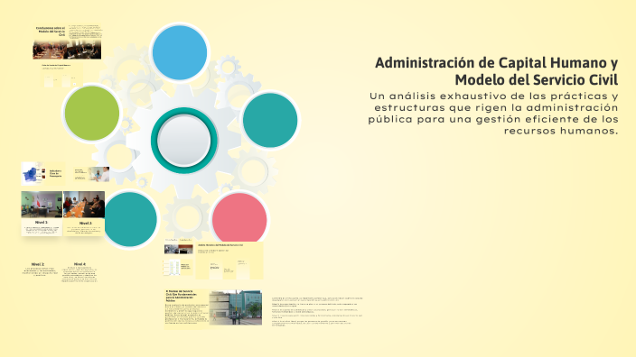The image size is (636, 357).
Task: Open the slide with empty column boxes above the building slide
Action: click(x=229, y=261)
